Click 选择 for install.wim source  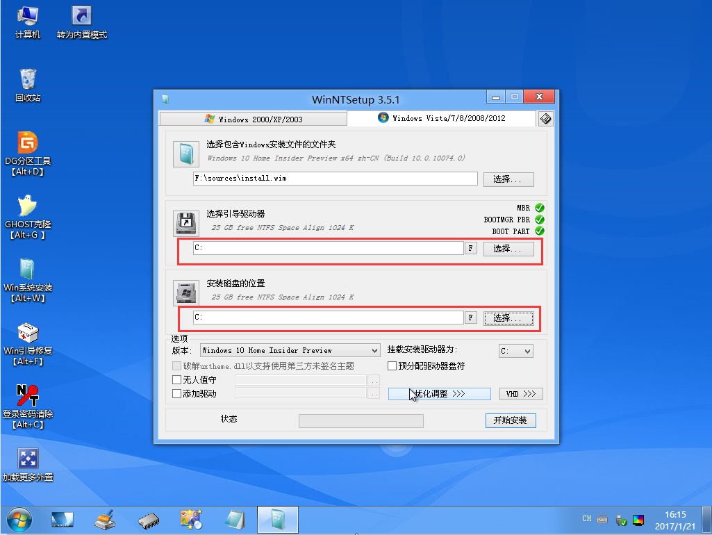pos(508,179)
